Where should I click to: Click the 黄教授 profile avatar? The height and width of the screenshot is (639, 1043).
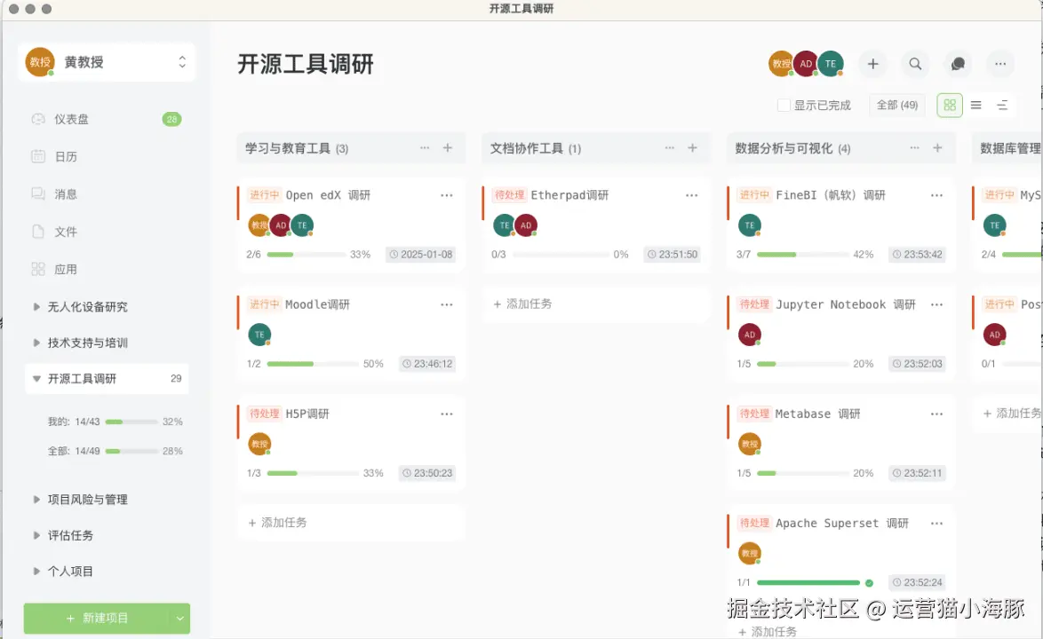pos(40,62)
